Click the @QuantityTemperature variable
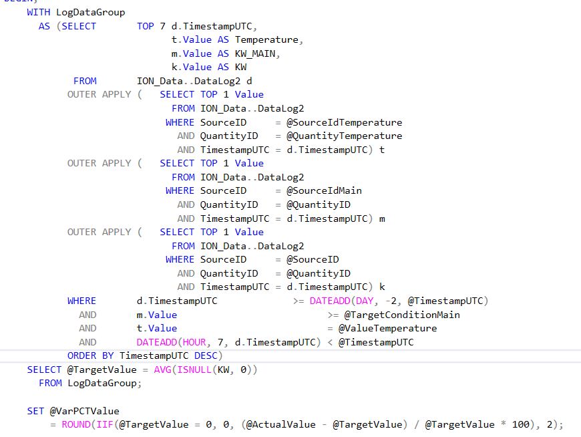Screen dimensions: 581x437 click(x=344, y=136)
